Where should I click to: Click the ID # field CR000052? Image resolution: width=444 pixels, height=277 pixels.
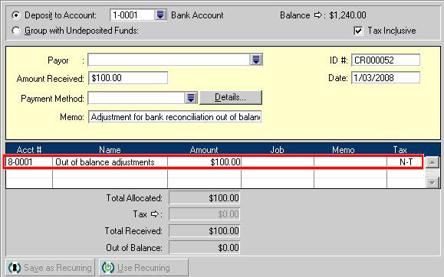(x=386, y=60)
